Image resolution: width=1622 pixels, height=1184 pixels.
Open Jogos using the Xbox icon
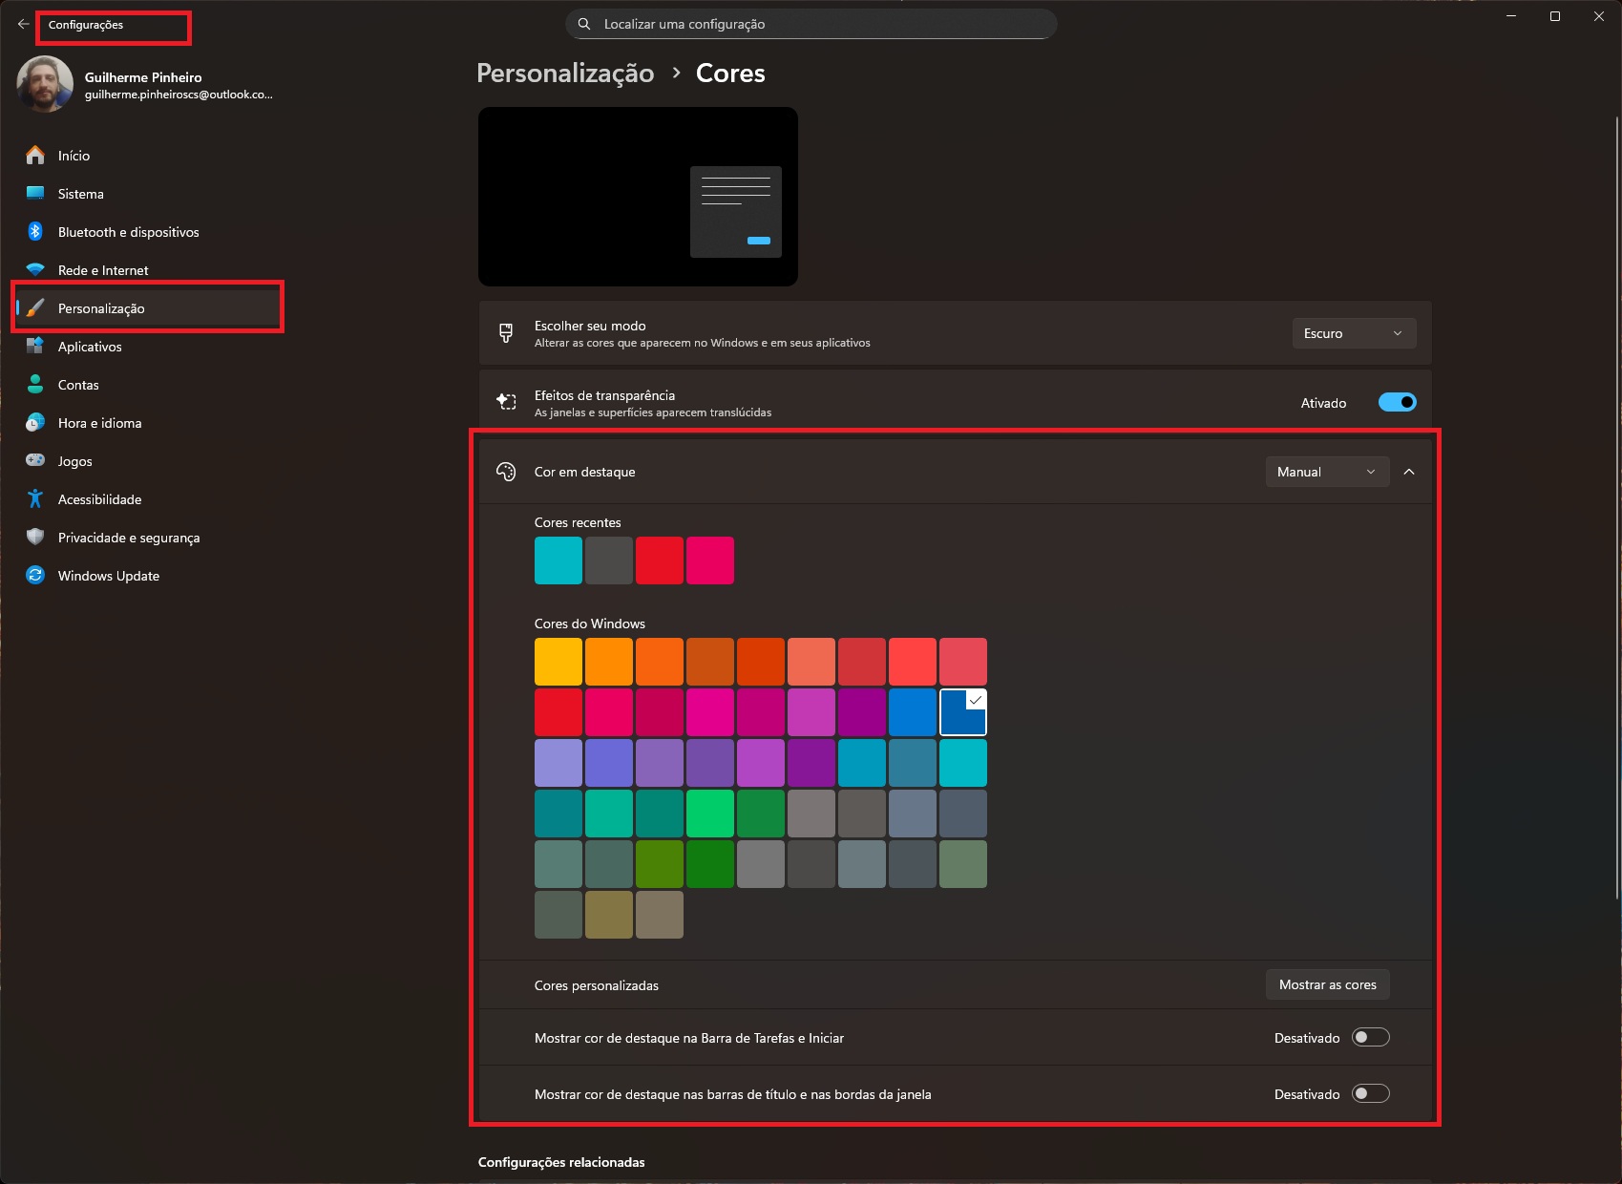coord(34,460)
